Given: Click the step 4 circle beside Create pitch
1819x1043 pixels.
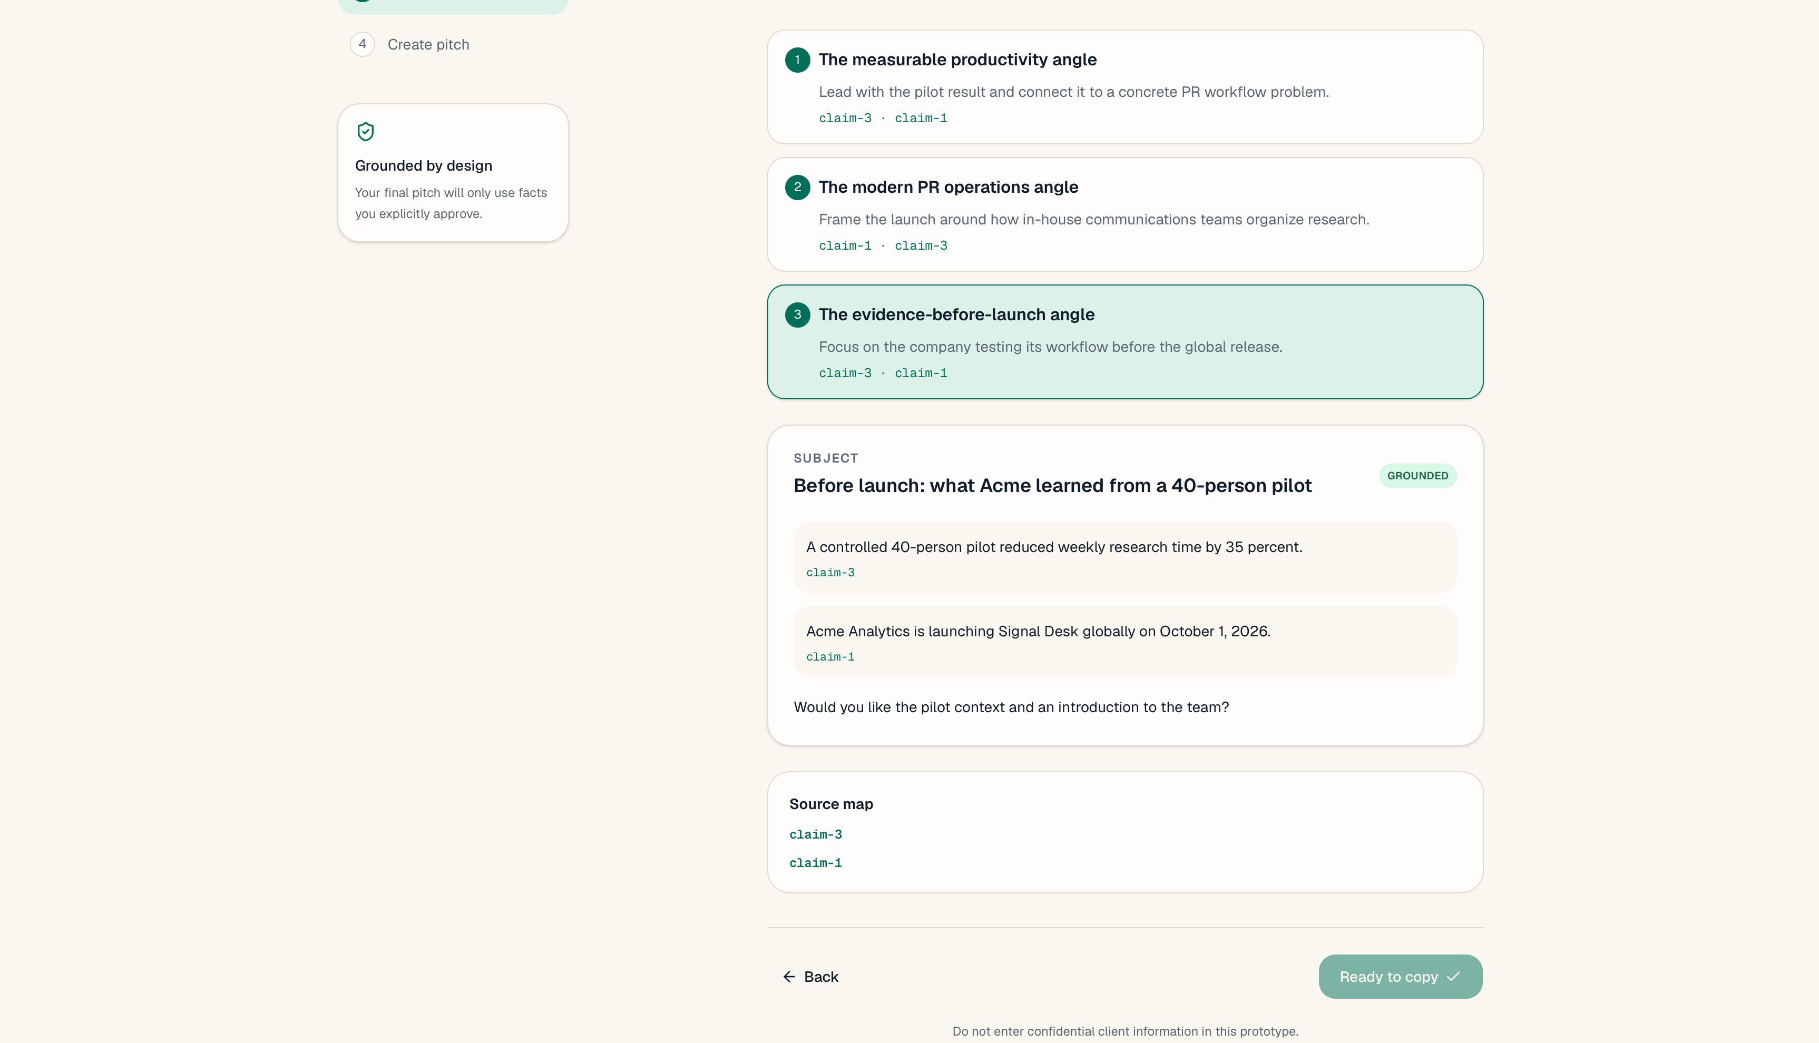Looking at the screenshot, I should tap(363, 44).
